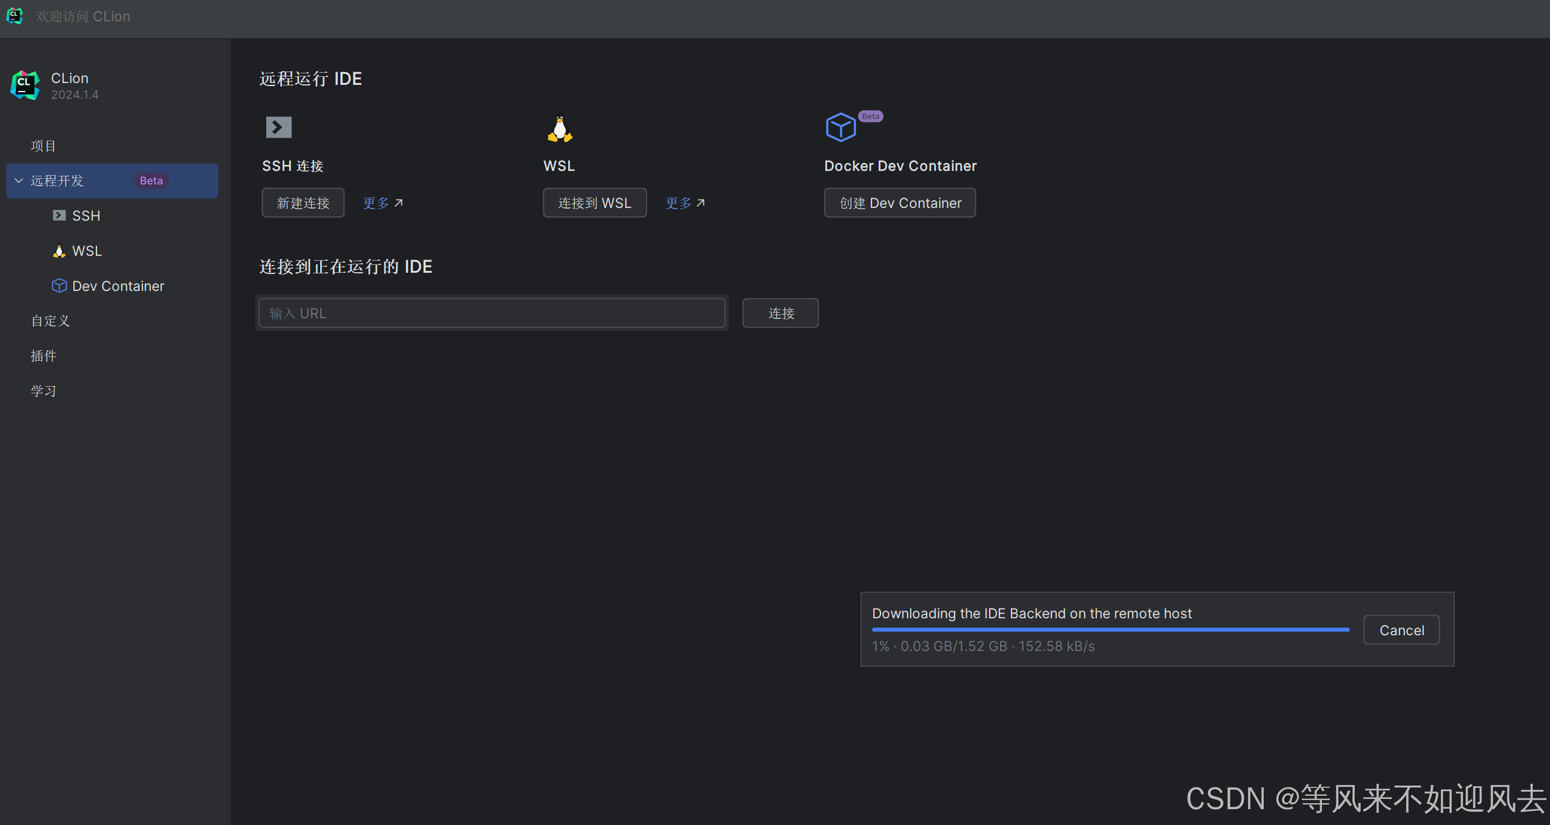Click the CLion version 2024.1.4 text
1550x825 pixels.
(x=75, y=95)
